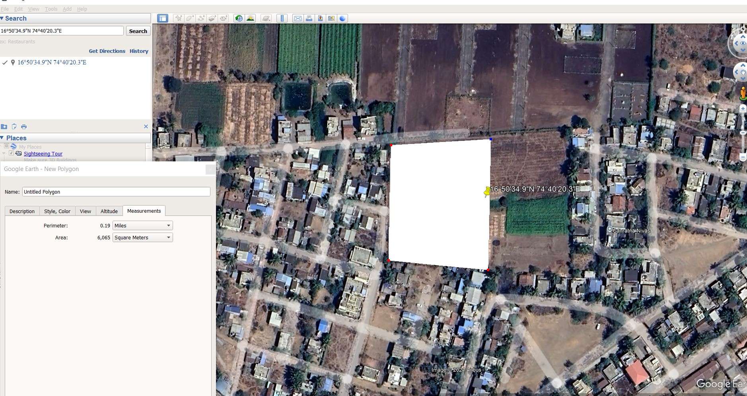Collapse the Places panel
Image resolution: width=747 pixels, height=396 pixels.
pos(2,138)
